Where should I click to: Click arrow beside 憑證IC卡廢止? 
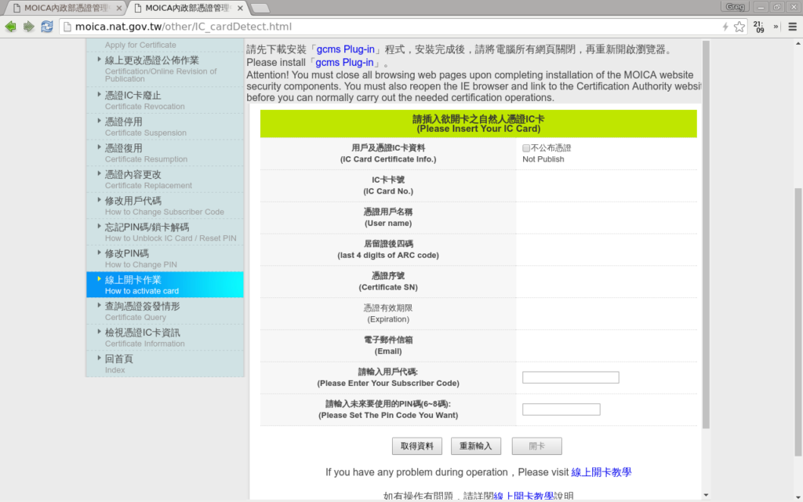pos(99,94)
